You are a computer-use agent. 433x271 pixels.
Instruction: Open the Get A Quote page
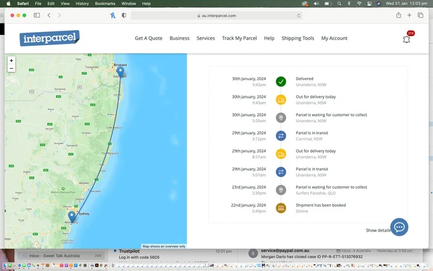pyautogui.click(x=149, y=39)
